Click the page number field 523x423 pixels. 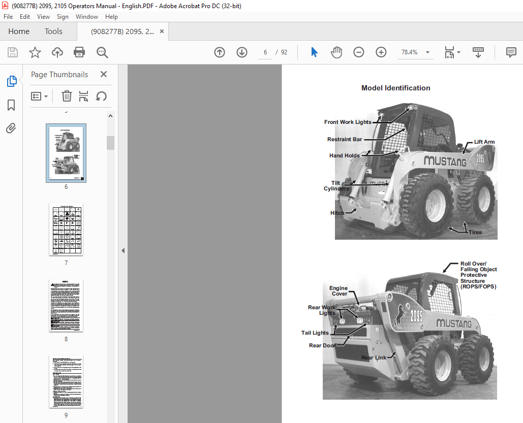[x=265, y=52]
